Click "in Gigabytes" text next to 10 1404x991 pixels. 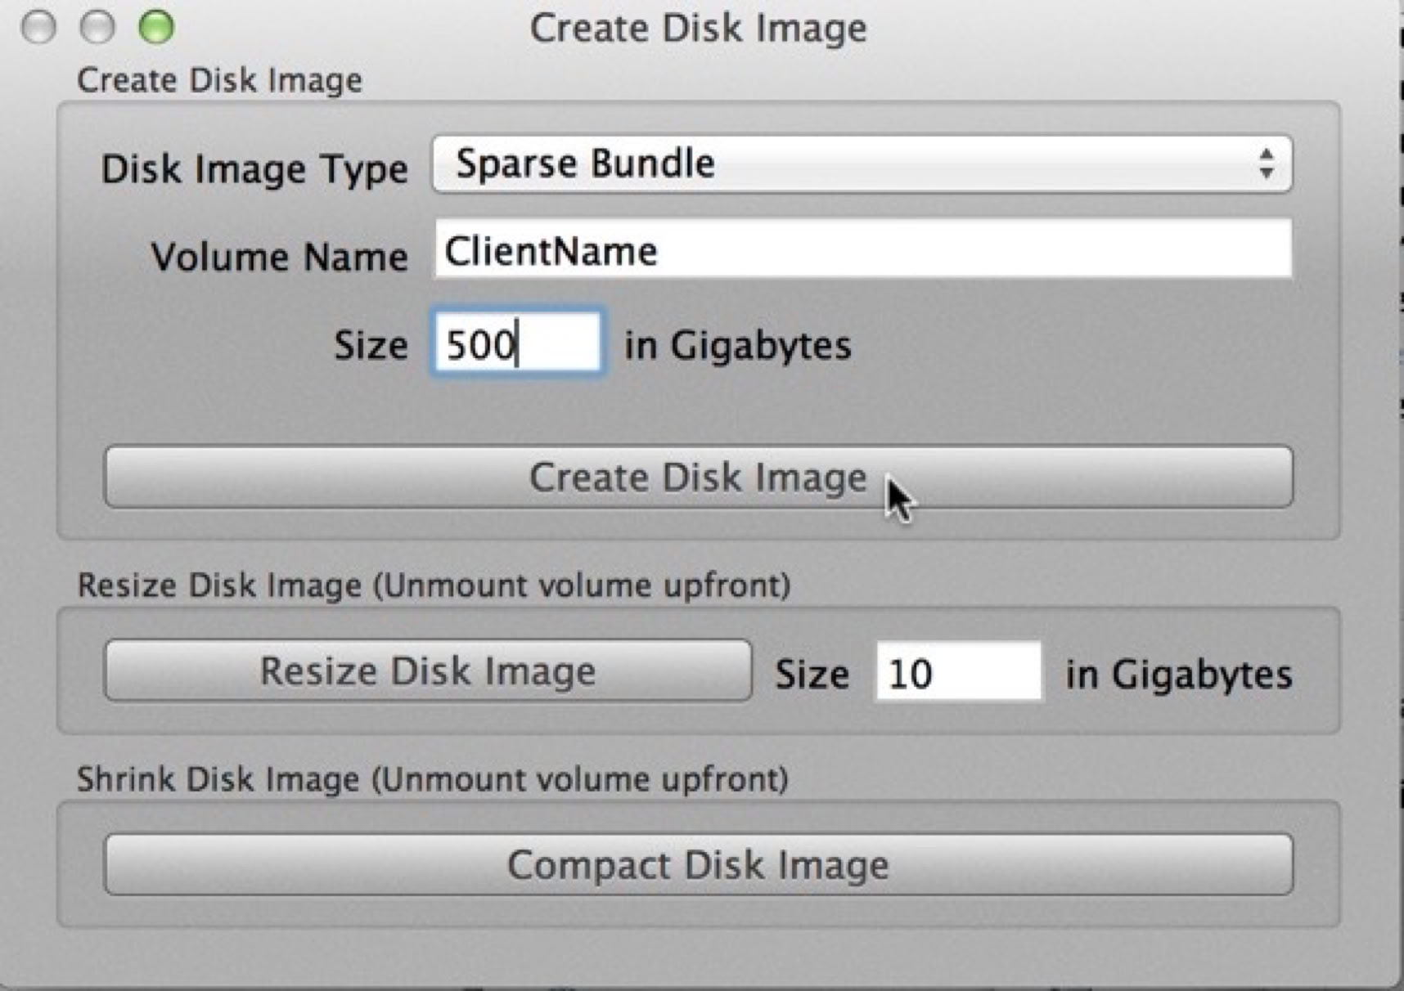(1178, 675)
